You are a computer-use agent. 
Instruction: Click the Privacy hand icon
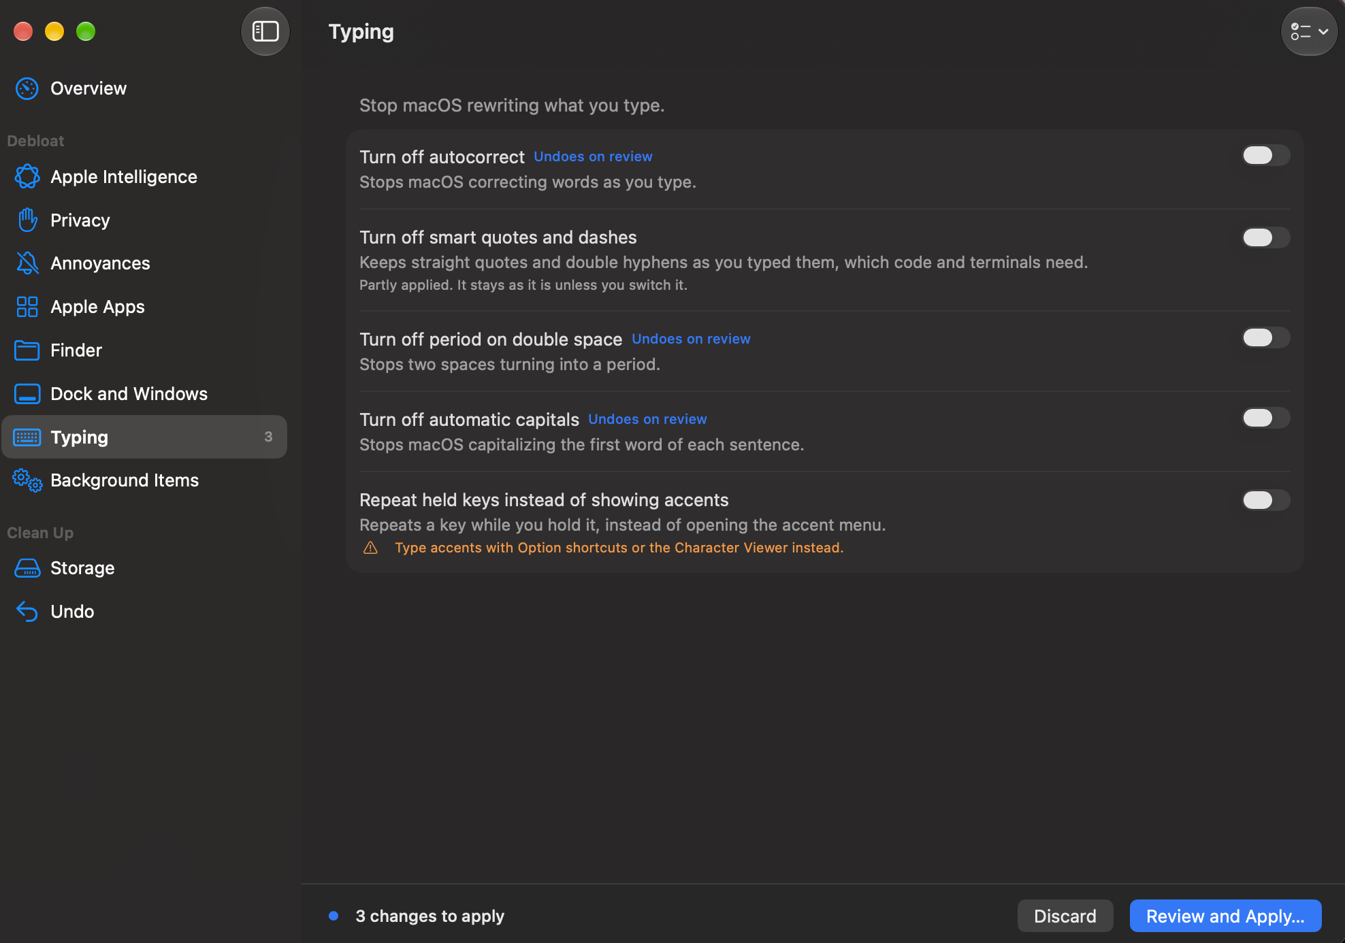(27, 220)
